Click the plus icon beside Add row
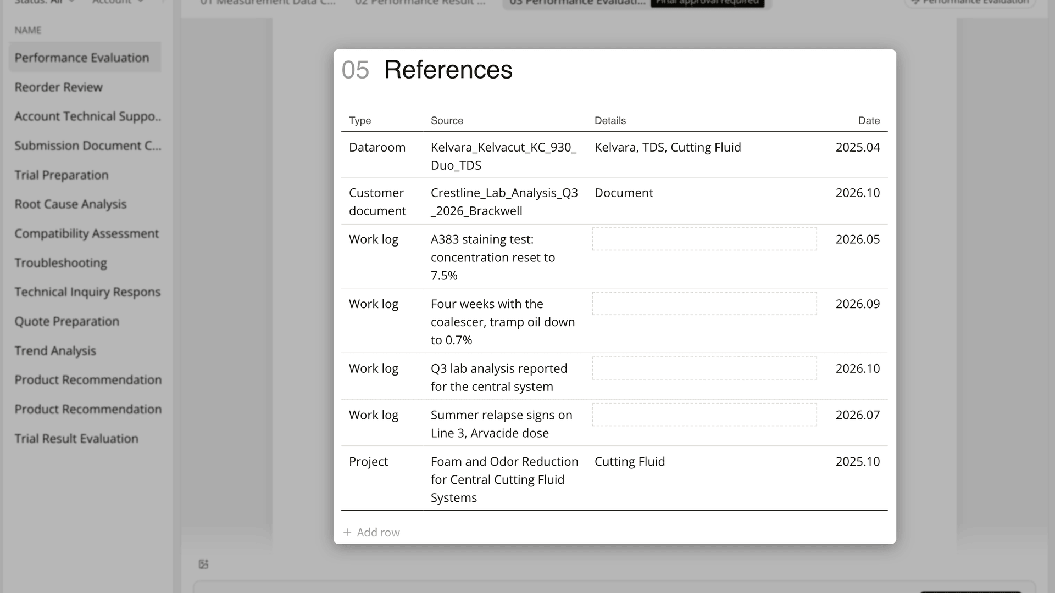 tap(347, 532)
